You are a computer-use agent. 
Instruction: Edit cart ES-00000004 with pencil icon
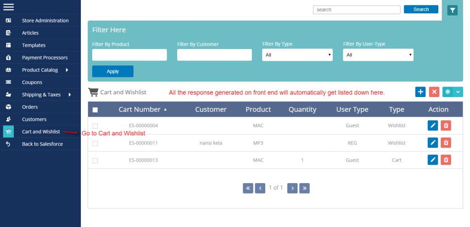(432, 126)
